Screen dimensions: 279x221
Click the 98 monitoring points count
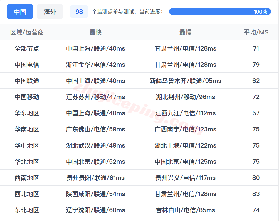coord(79,11)
